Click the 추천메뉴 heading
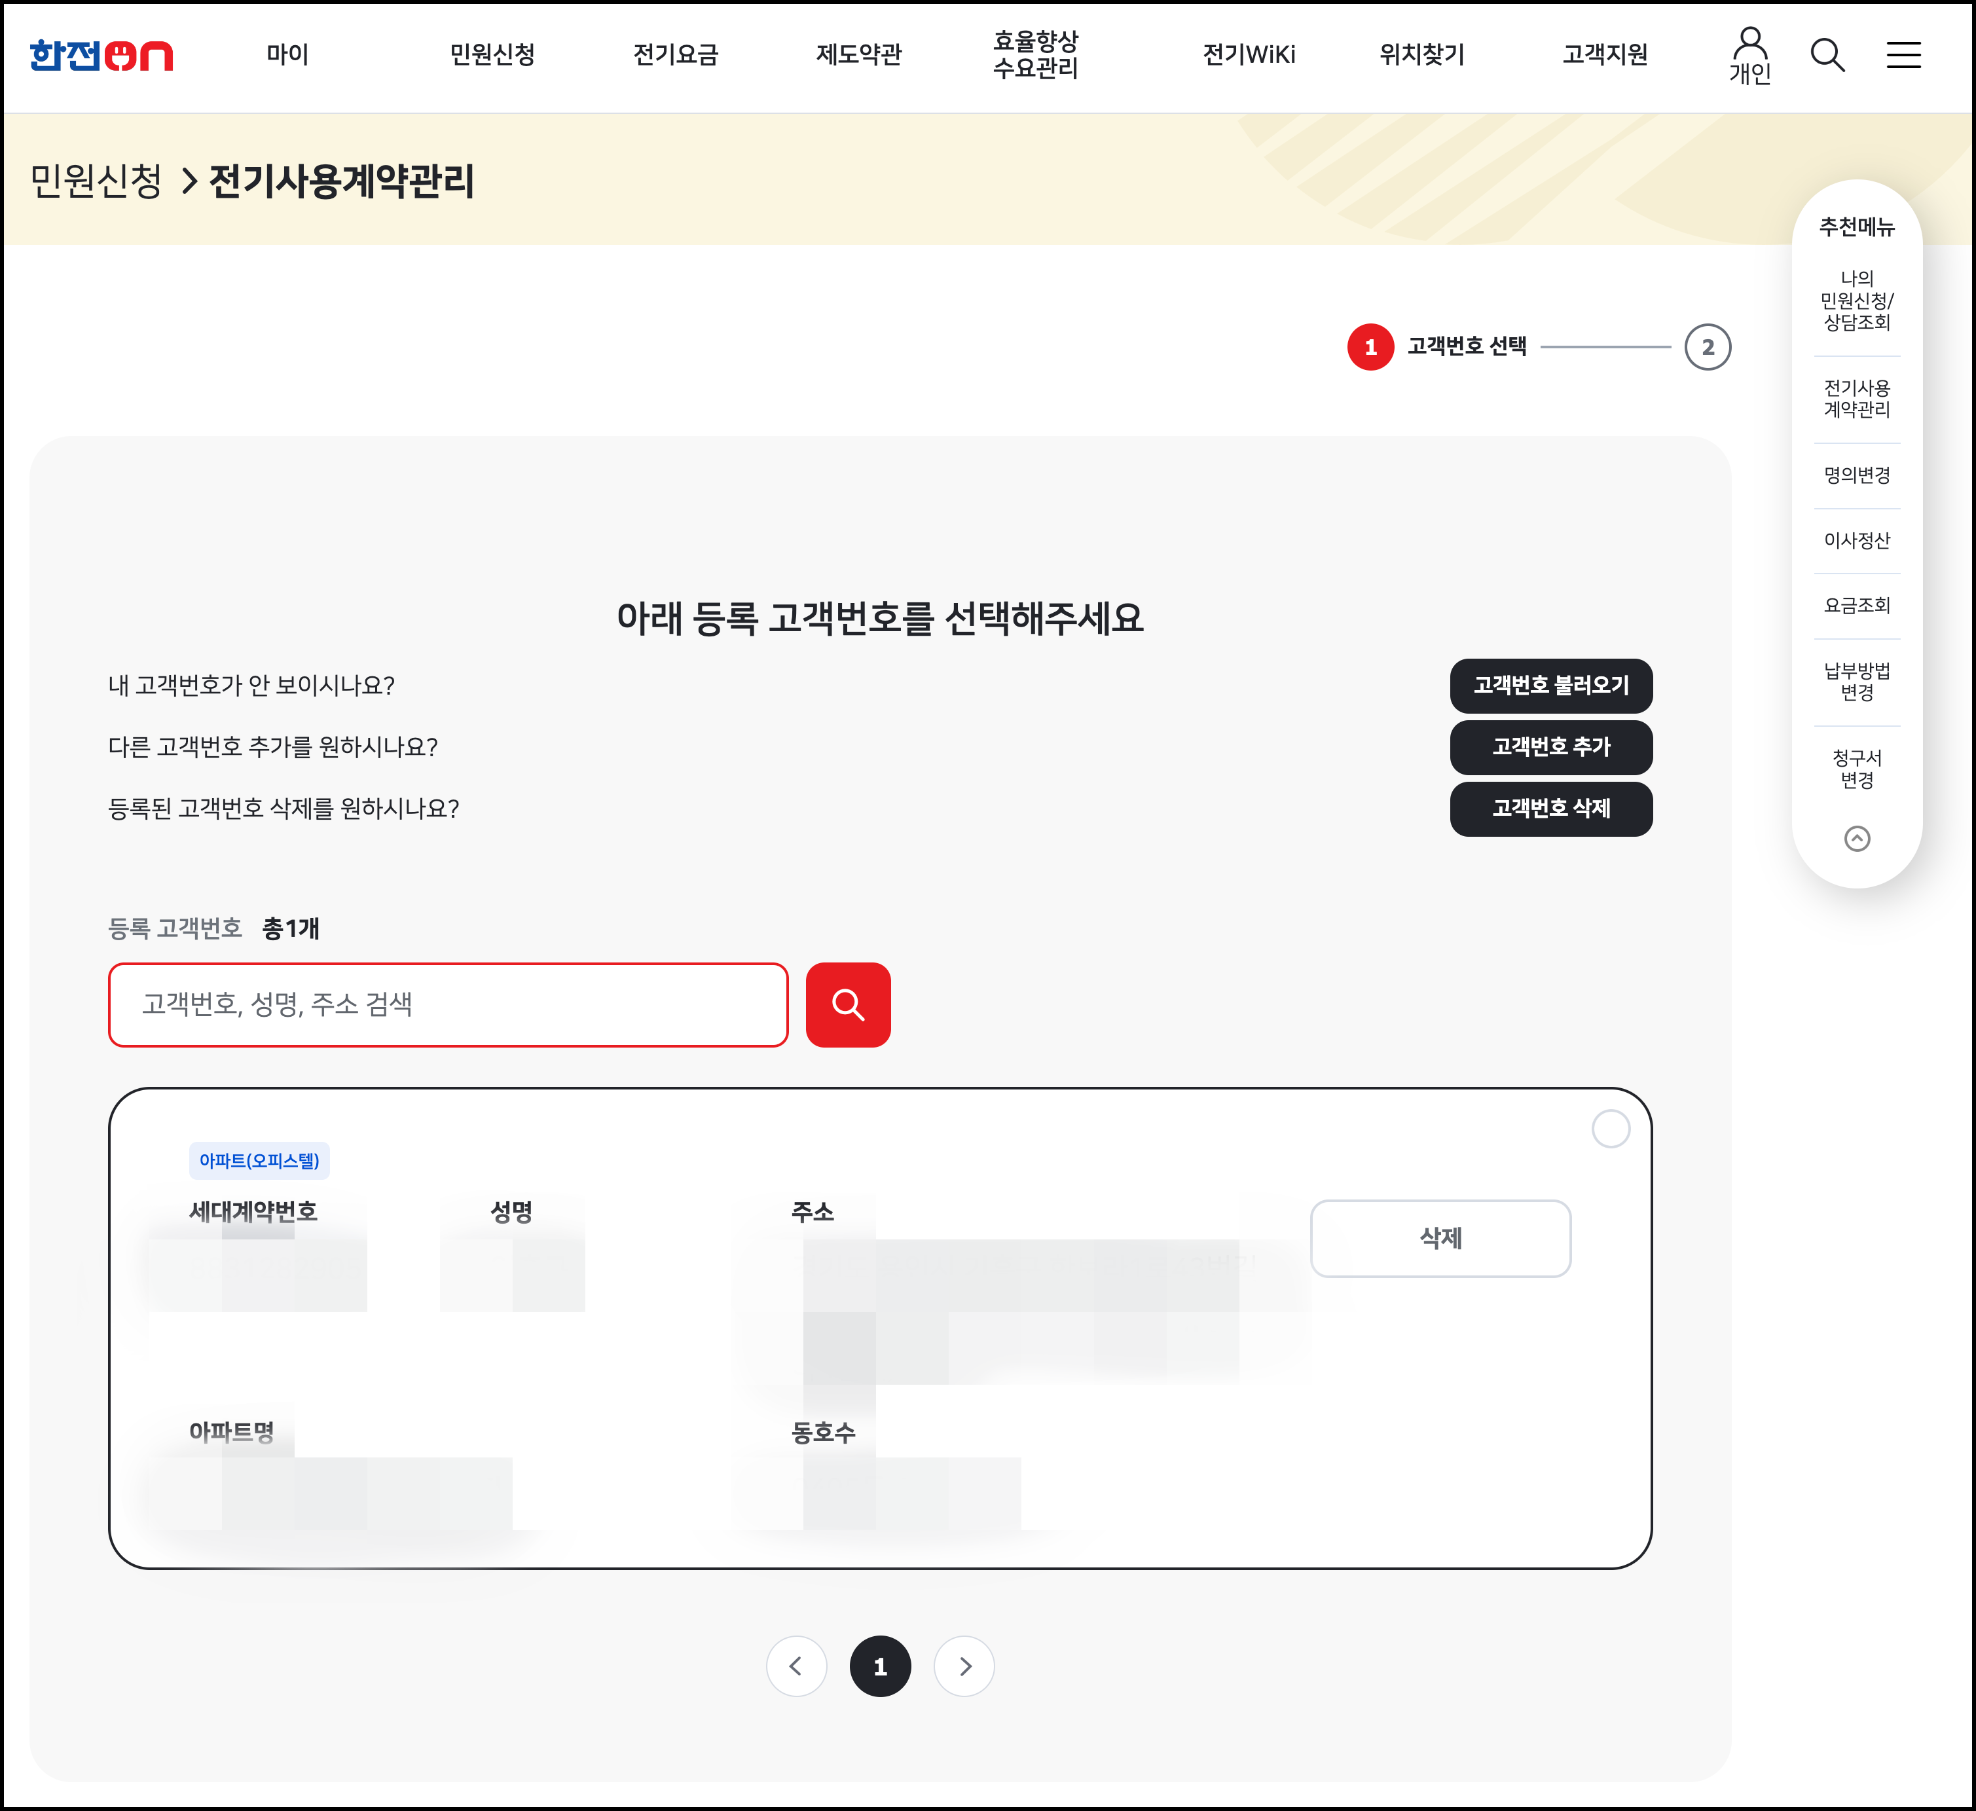The height and width of the screenshot is (1811, 1976). pos(1856,227)
